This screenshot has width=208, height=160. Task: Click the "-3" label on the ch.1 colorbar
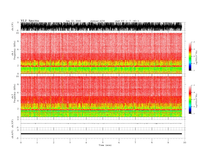[x=194, y=42]
